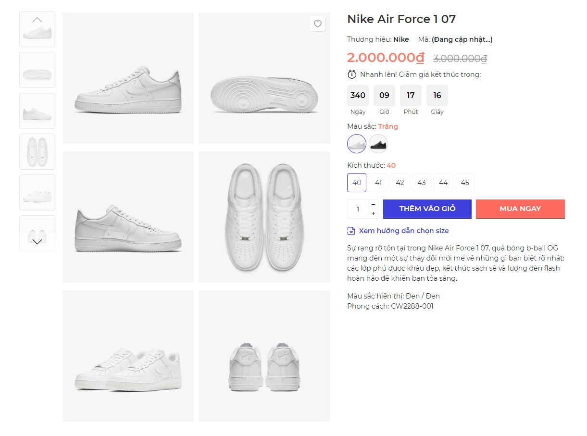Choose size 42
This screenshot has width=587, height=436.
coord(400,183)
